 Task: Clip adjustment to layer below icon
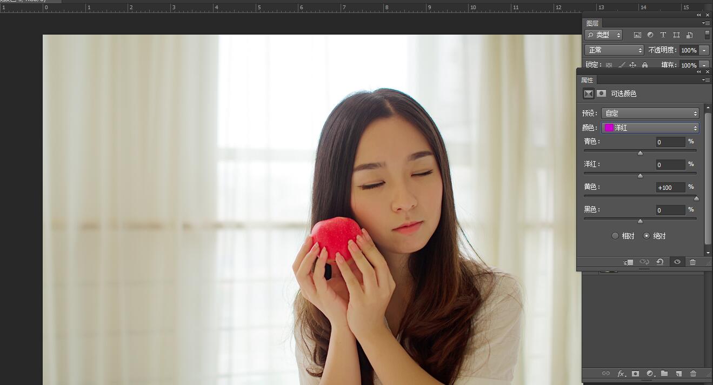pyautogui.click(x=628, y=262)
